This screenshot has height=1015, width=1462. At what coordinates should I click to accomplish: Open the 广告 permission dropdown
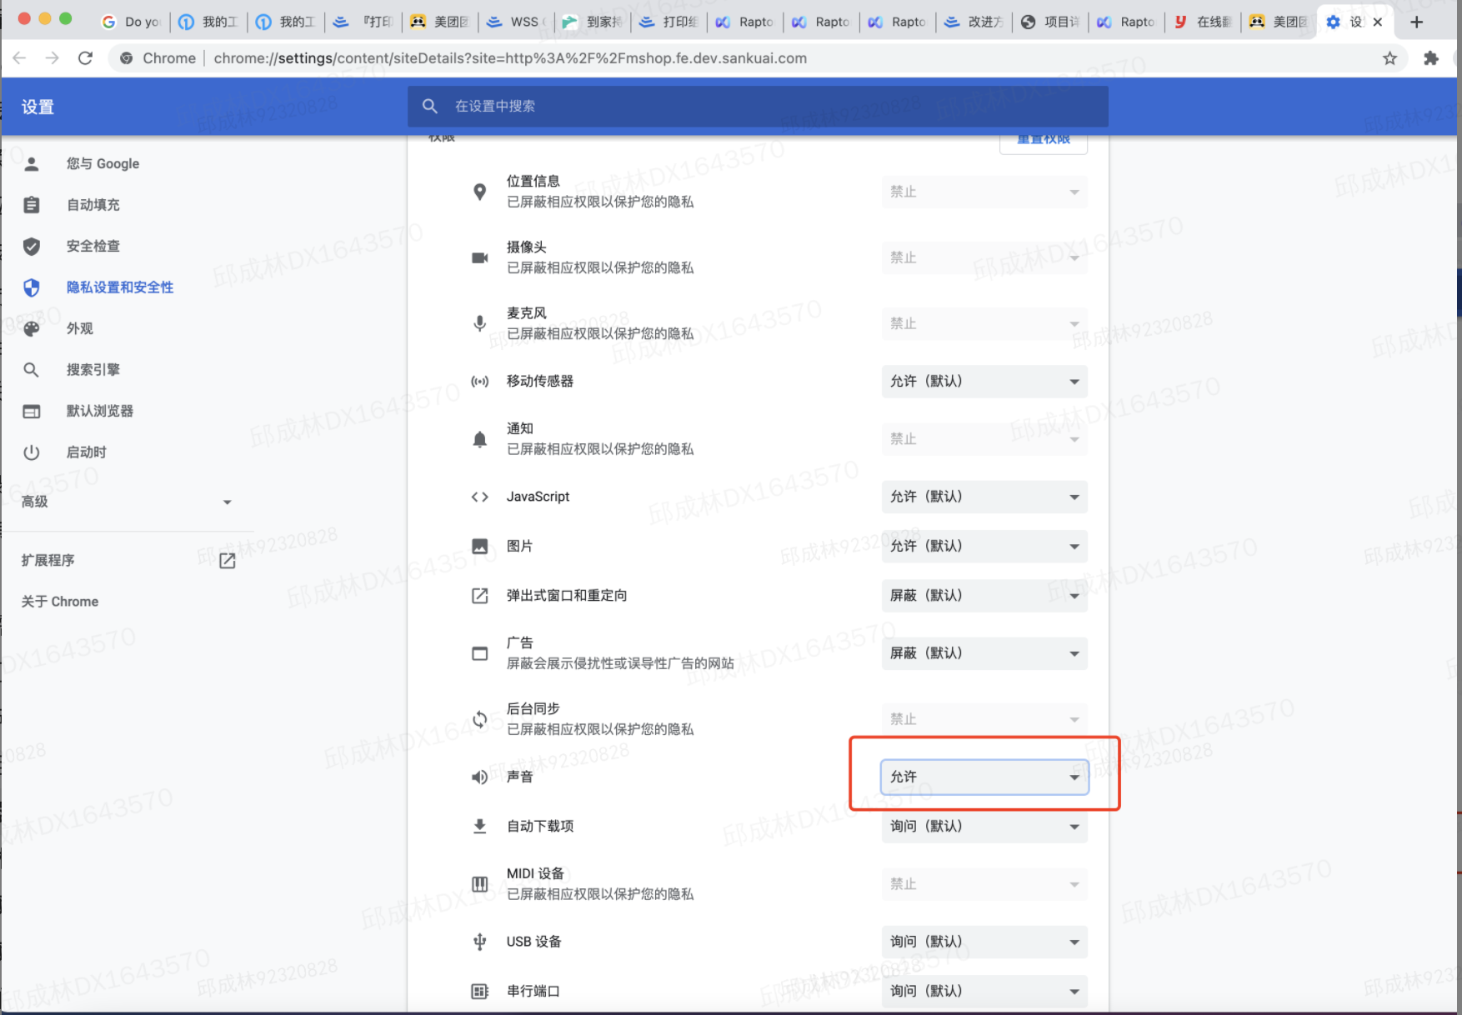click(x=984, y=653)
